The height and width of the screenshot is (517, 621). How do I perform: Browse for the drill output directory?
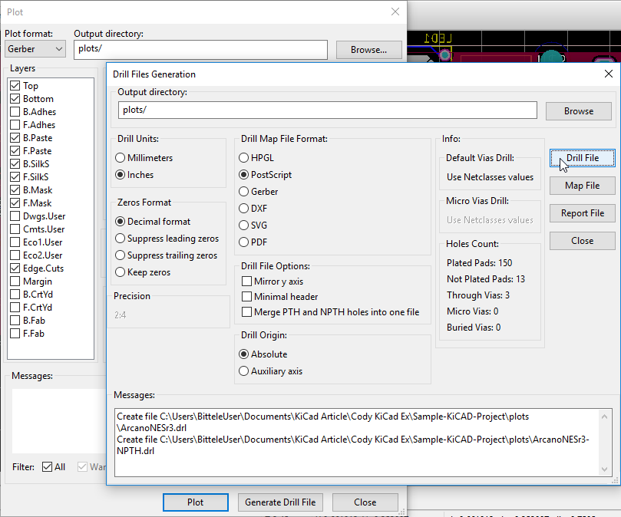point(578,110)
